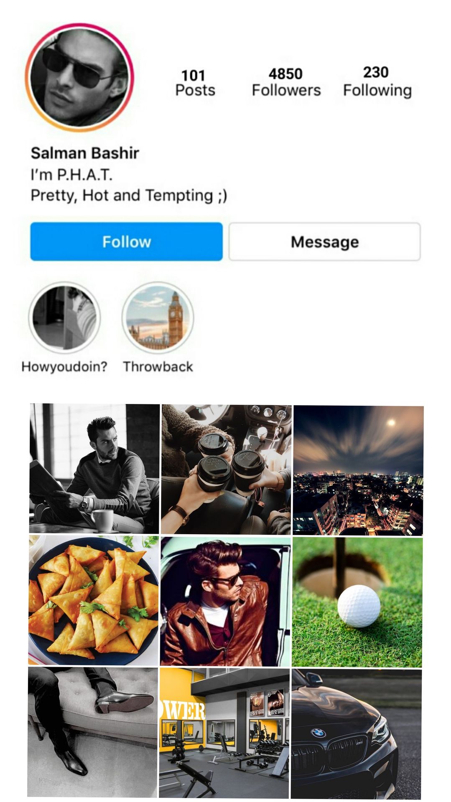Open the Howyoudoin? story highlight

(65, 317)
